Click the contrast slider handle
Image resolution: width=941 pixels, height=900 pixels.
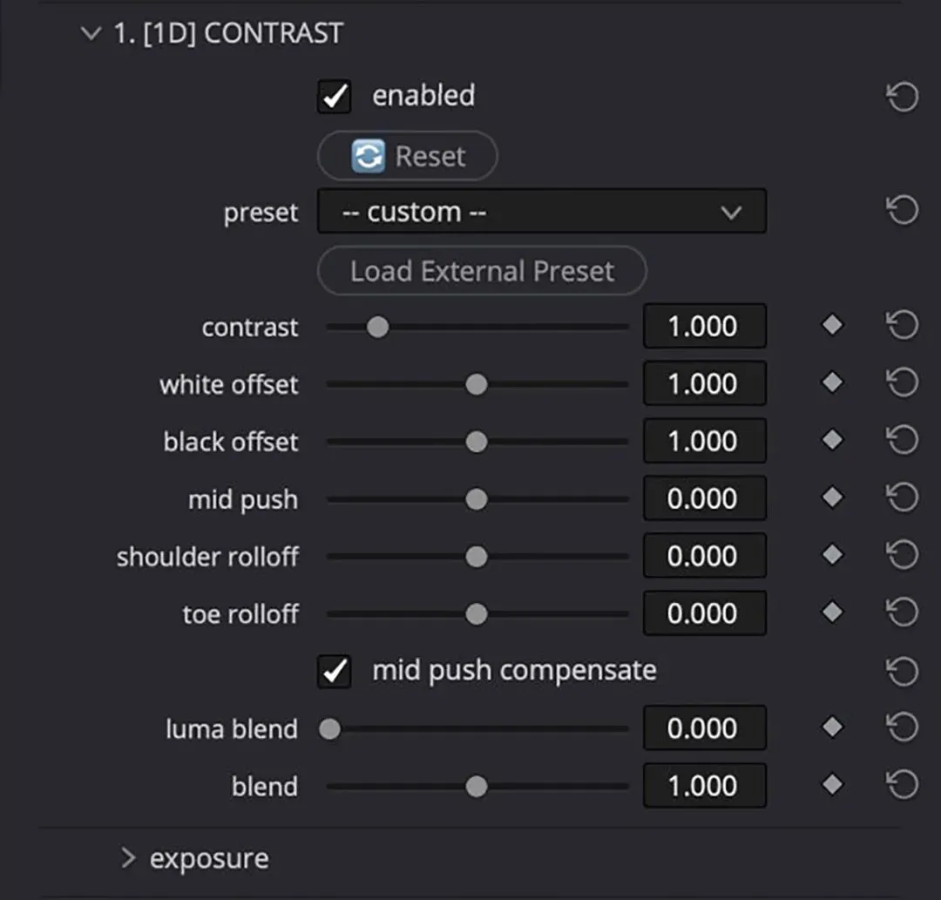pyautogui.click(x=377, y=327)
